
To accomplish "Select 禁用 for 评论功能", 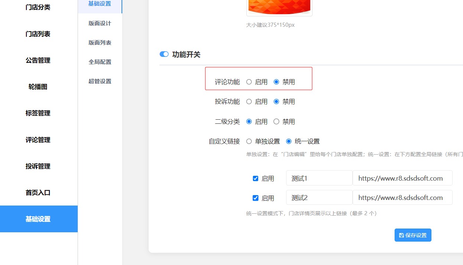I will 276,82.
